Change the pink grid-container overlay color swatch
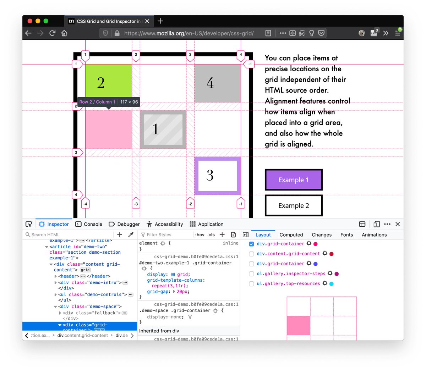 click(316, 244)
